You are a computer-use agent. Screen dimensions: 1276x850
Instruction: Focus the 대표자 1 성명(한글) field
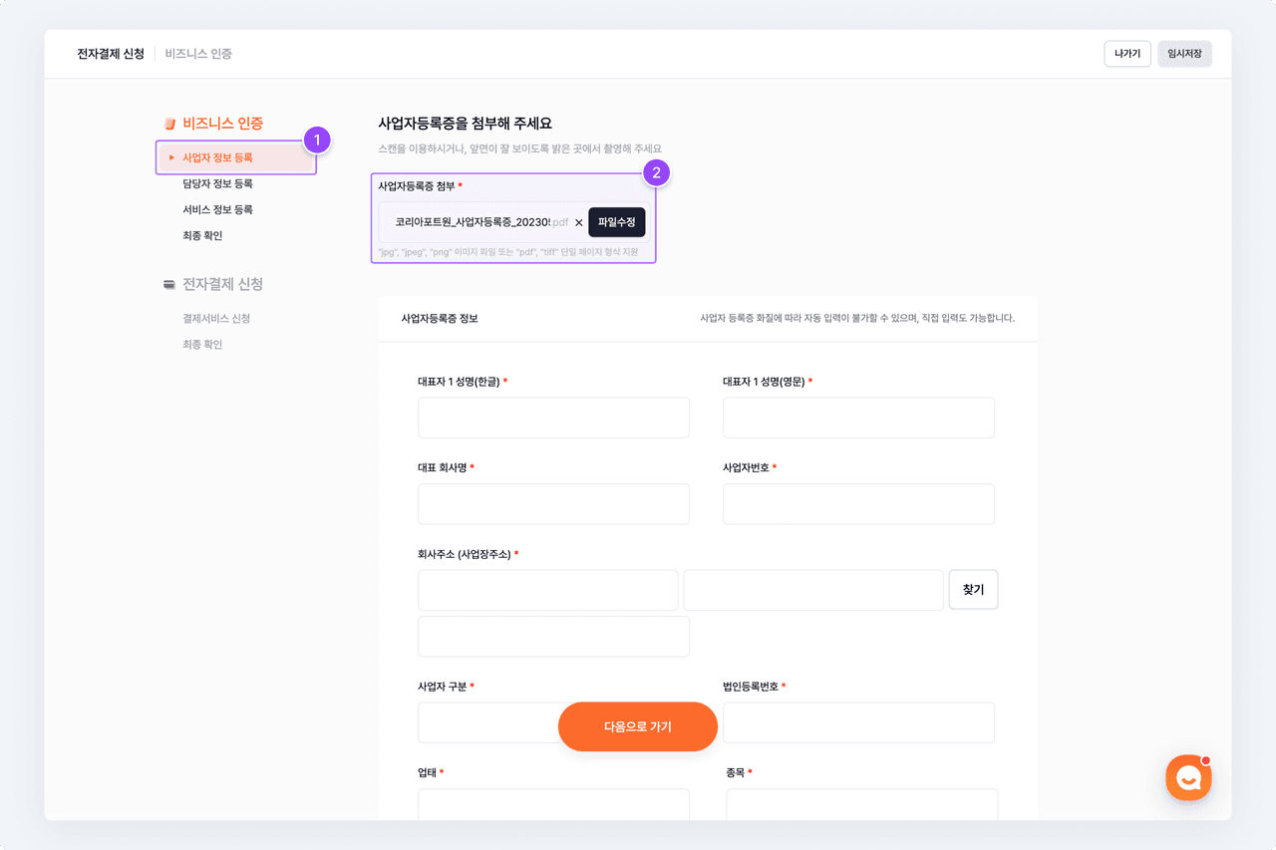coord(553,418)
